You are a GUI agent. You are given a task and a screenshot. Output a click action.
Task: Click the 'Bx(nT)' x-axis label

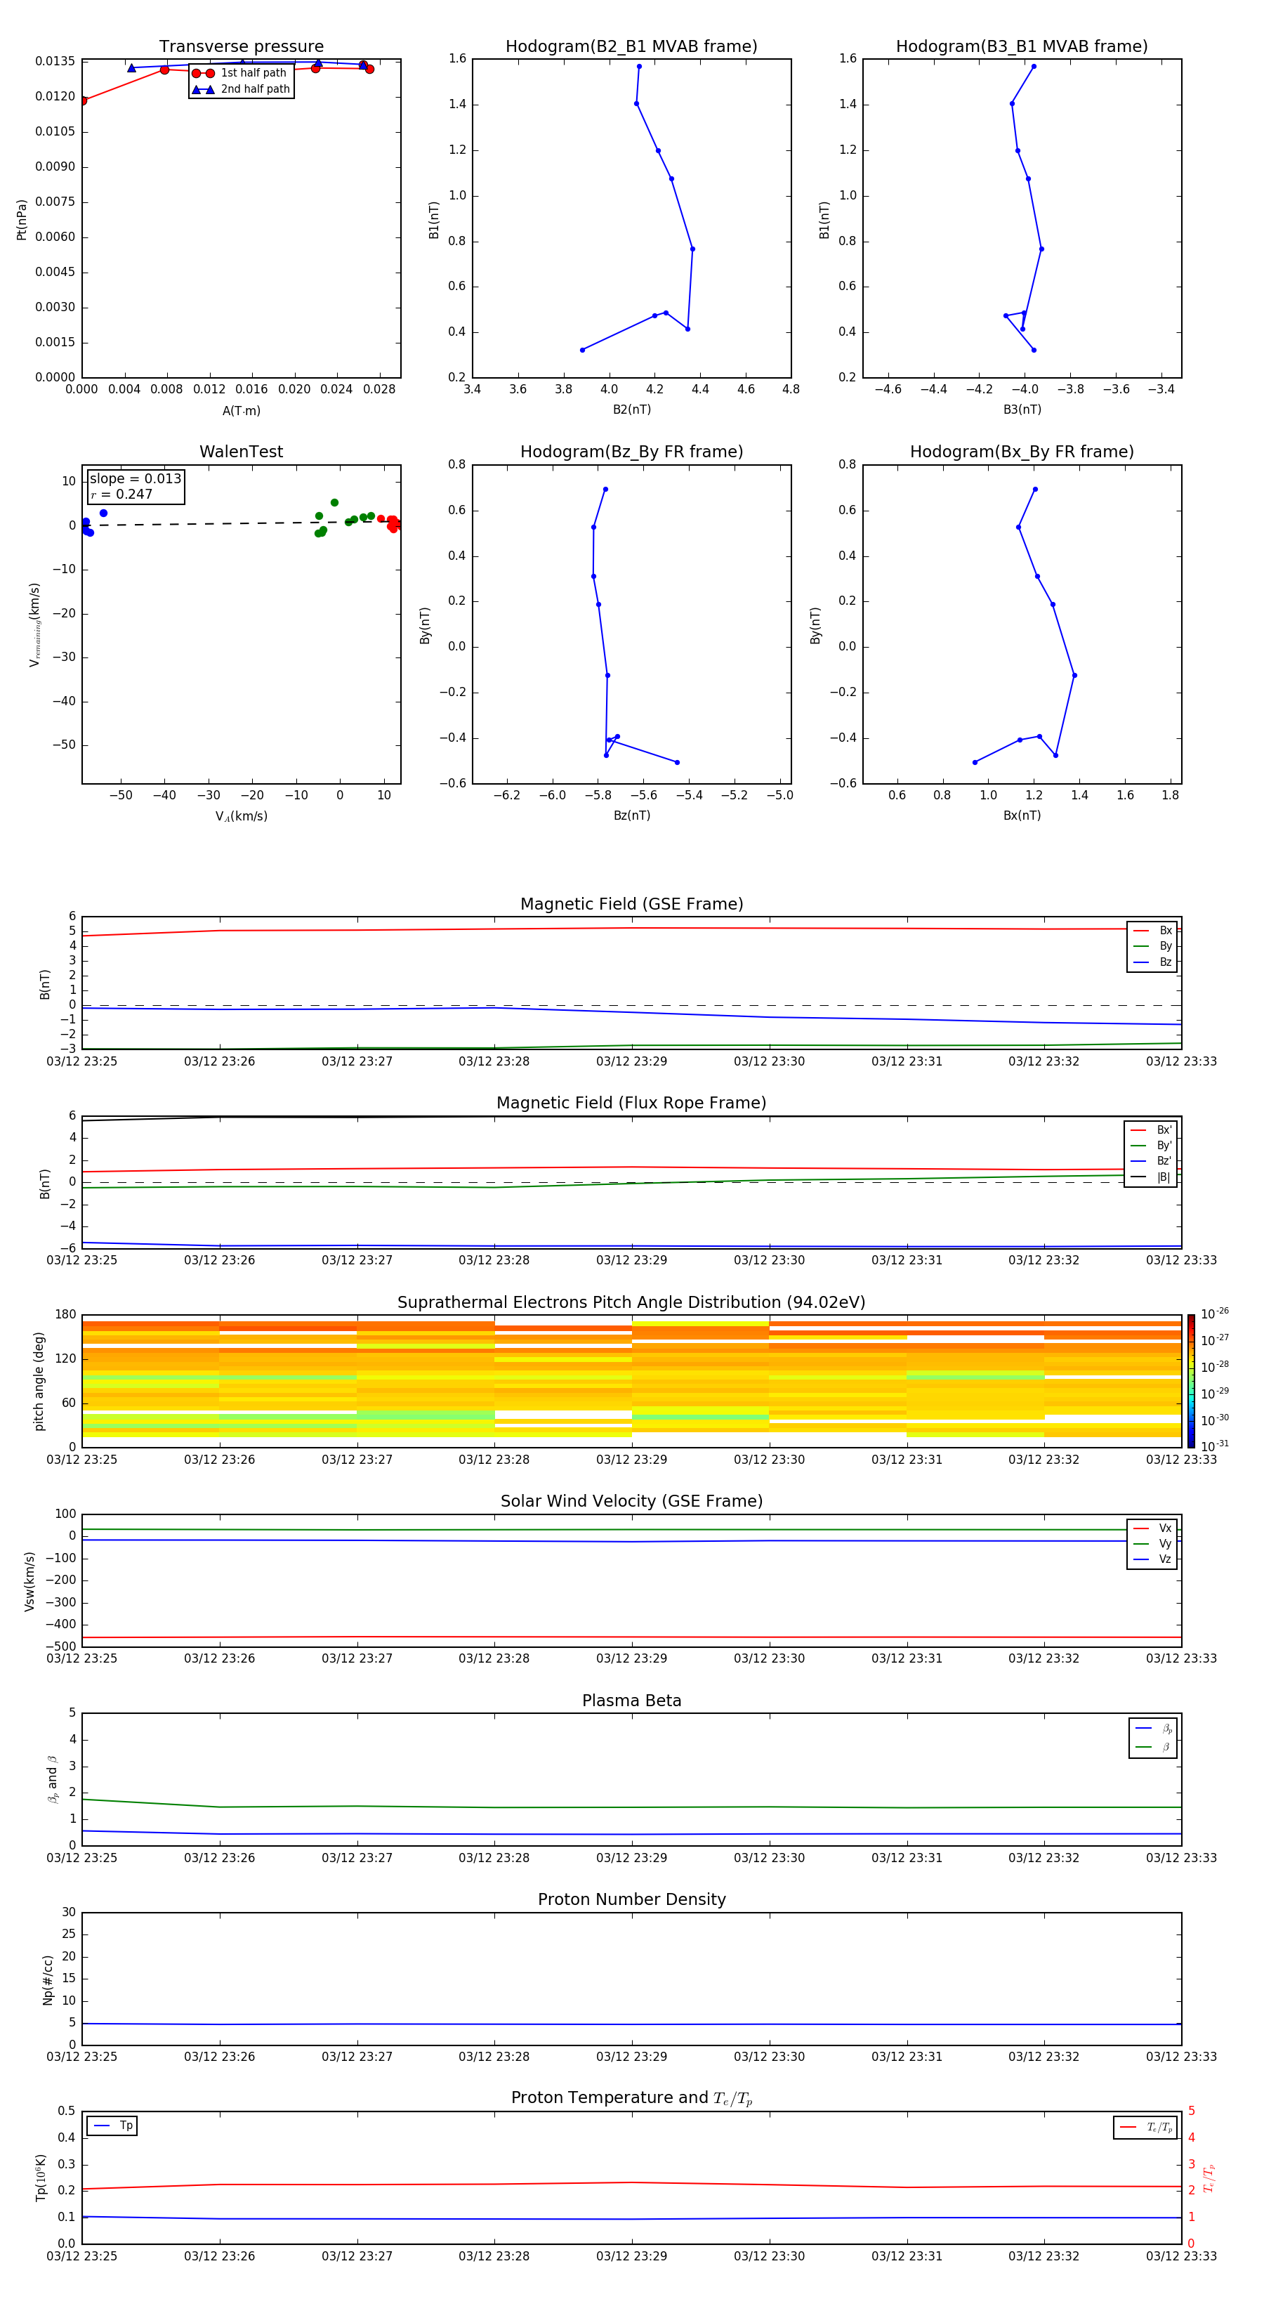[x=1022, y=816]
